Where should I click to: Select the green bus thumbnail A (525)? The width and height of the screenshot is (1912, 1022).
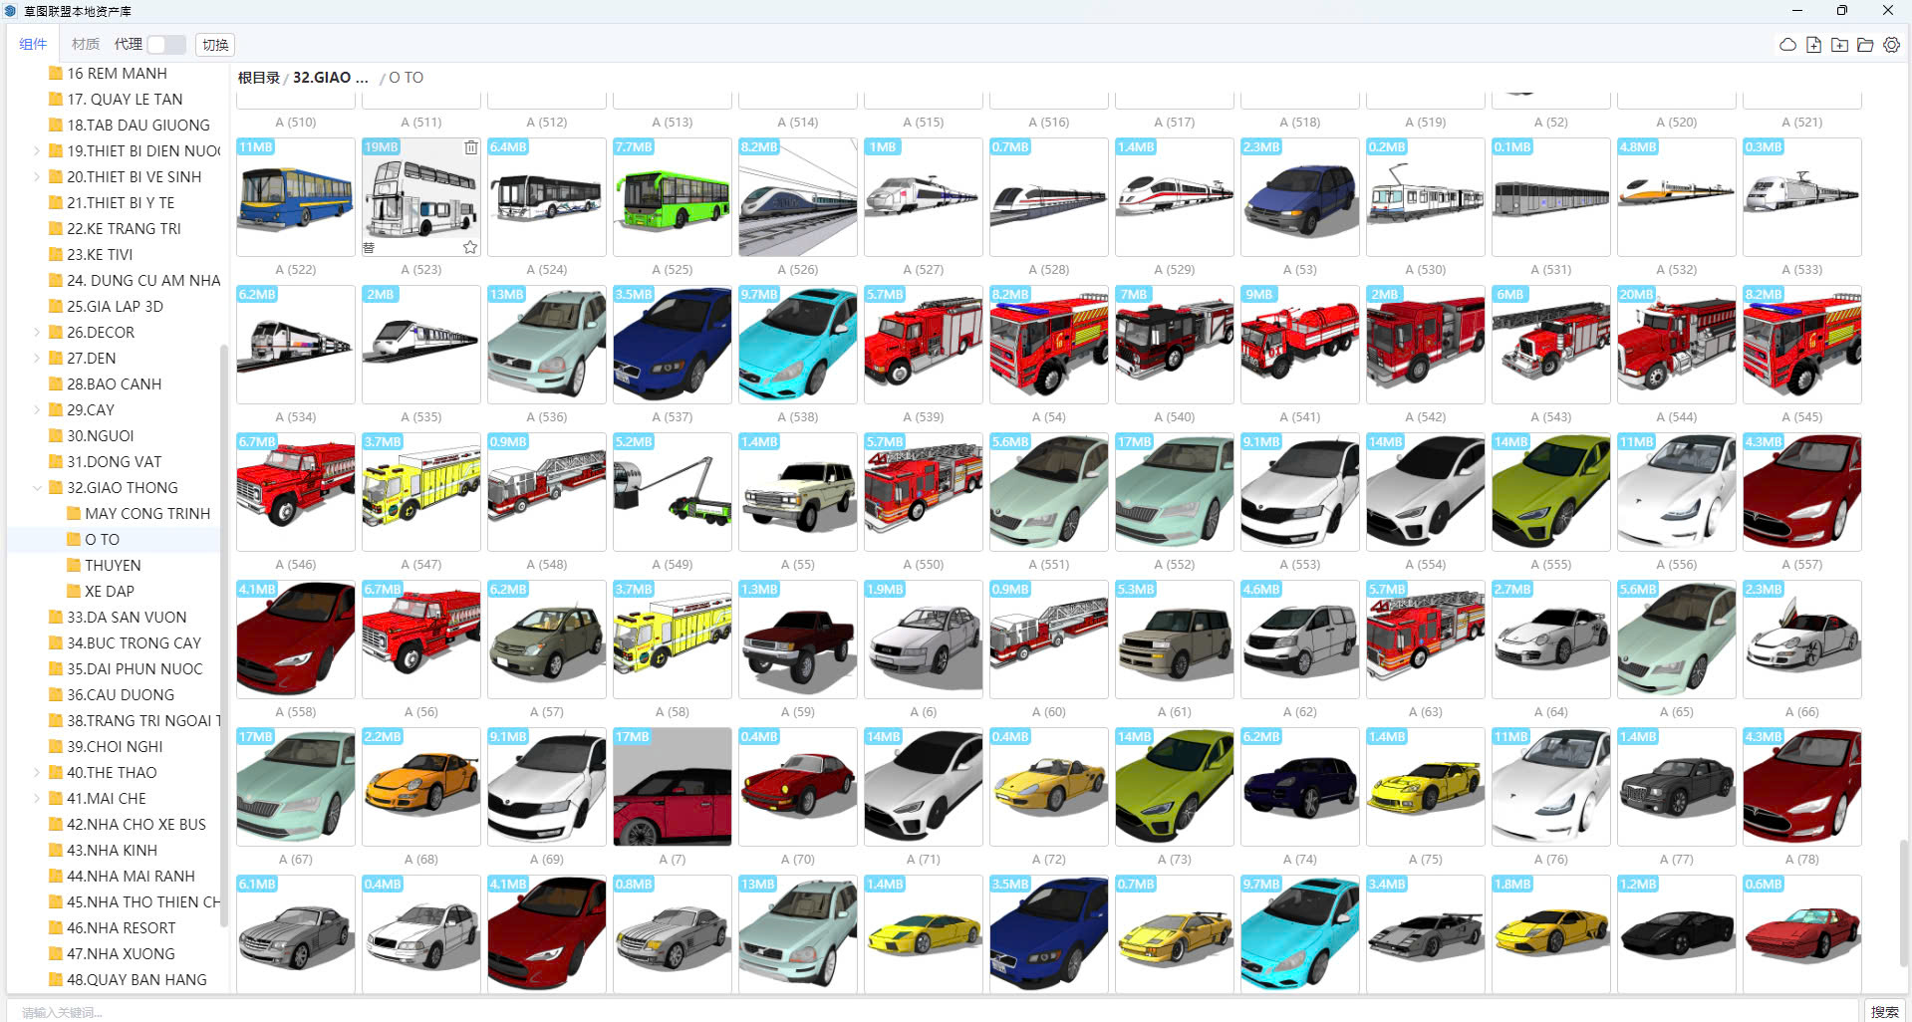click(672, 197)
